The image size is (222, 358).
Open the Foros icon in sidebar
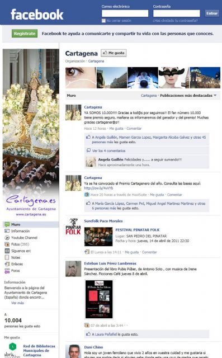(x=7, y=271)
